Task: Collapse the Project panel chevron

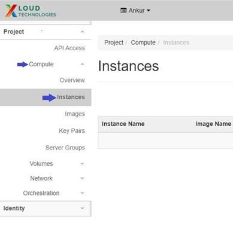Action: point(82,32)
